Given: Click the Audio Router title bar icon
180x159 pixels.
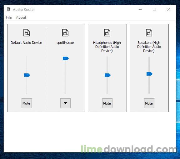Looking at the screenshot, I should (x=9, y=9).
